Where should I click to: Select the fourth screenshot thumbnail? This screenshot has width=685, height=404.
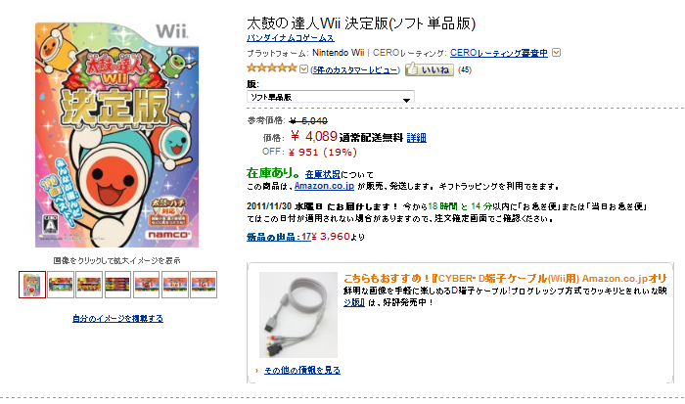point(117,285)
